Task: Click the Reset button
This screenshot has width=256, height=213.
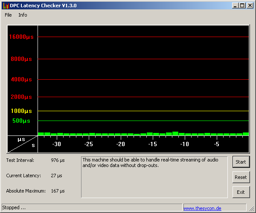Action: coord(241,177)
